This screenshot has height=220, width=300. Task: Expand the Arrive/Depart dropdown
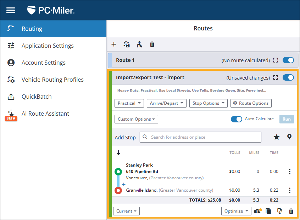[x=166, y=103]
